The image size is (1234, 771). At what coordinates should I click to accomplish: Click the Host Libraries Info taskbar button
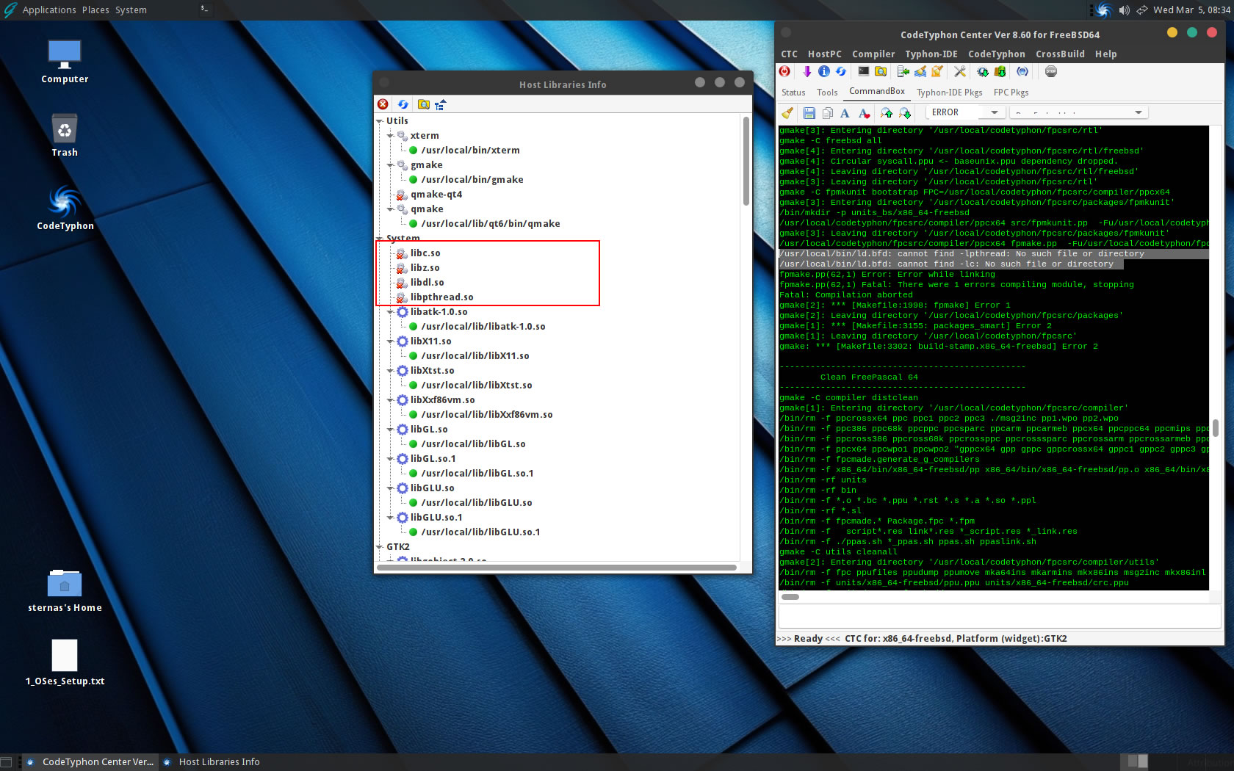pyautogui.click(x=213, y=762)
